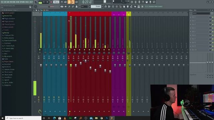Open the OPTIONS menu
The image size is (214, 120).
point(22,2)
